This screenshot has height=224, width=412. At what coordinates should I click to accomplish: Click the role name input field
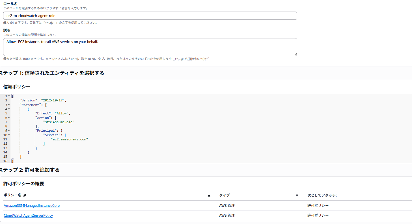tap(150, 16)
